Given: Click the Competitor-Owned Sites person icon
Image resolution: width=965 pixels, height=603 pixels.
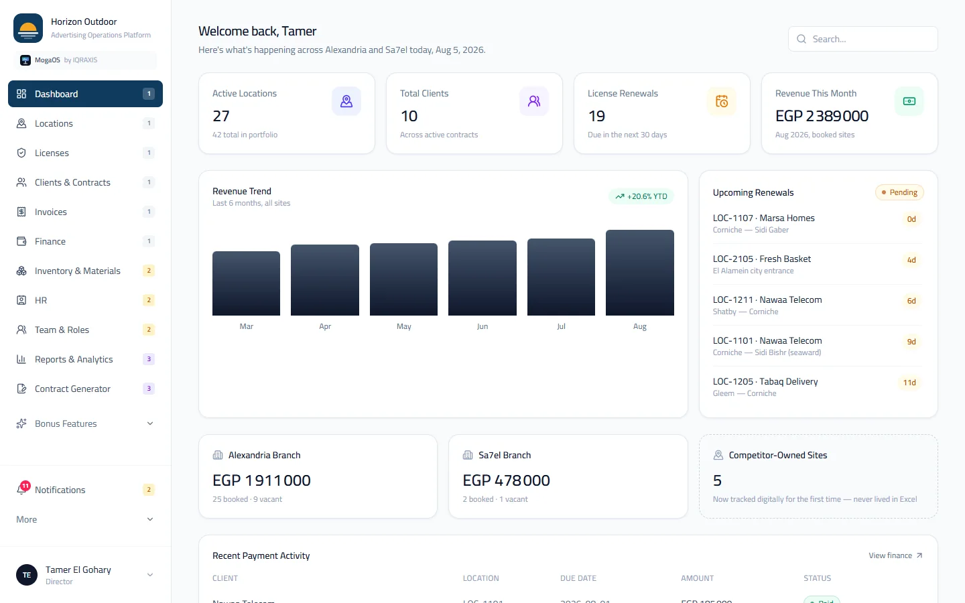Looking at the screenshot, I should (x=718, y=455).
